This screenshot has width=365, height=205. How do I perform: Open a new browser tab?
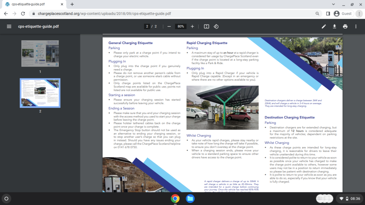pos(72,4)
